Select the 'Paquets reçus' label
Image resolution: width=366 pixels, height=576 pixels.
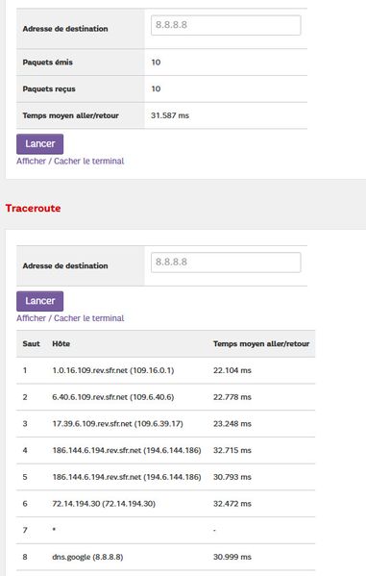coord(49,88)
